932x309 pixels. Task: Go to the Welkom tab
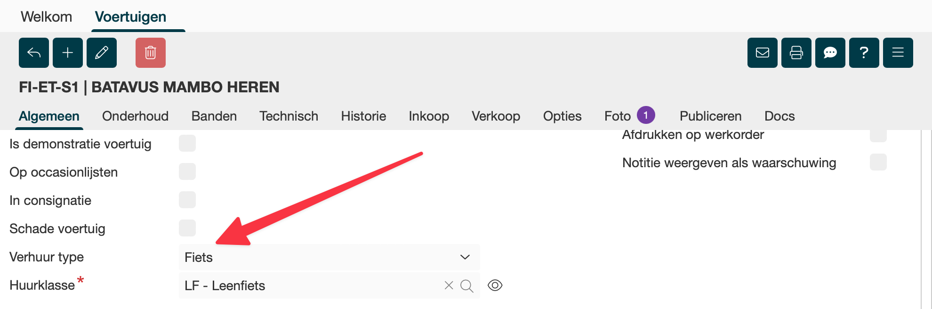46,17
